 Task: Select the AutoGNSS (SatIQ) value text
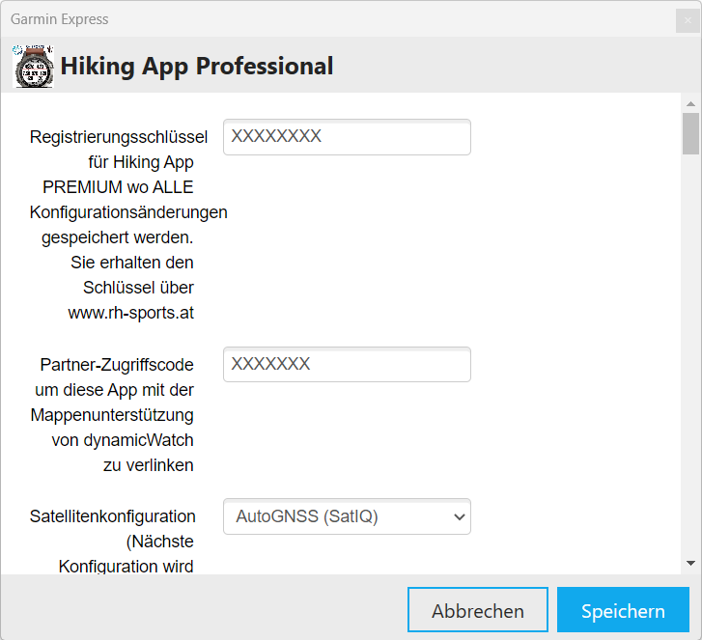click(x=307, y=516)
